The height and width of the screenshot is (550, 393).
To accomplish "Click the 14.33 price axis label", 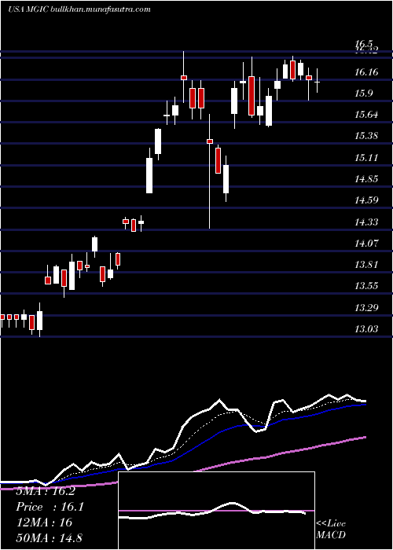I will 366,222.
